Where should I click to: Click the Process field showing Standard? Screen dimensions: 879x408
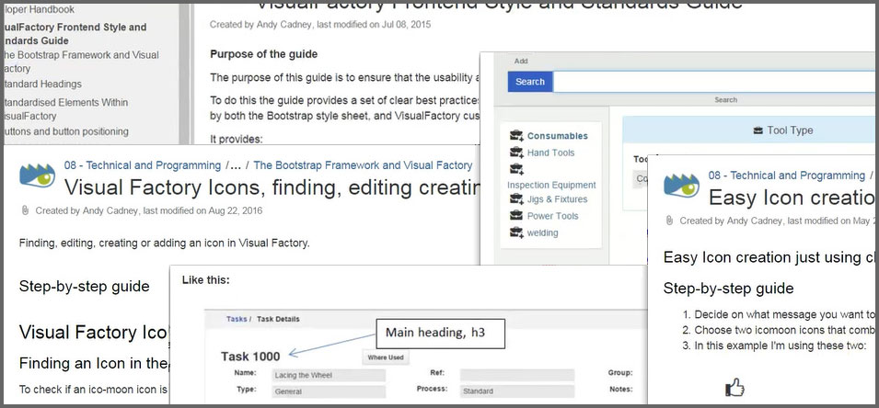(x=517, y=391)
